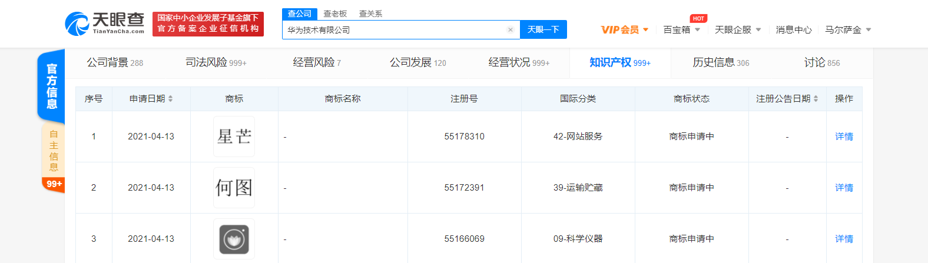
Task: Open the 马尔萨金 user account menu
Action: (847, 30)
